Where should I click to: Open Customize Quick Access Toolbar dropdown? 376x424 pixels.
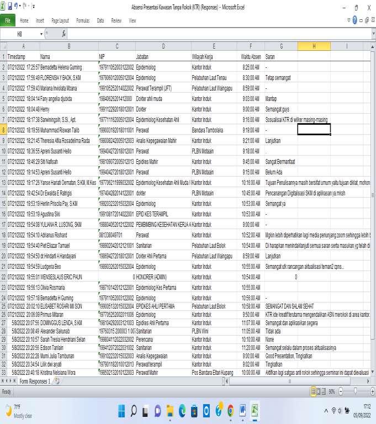pyautogui.click(x=33, y=6)
